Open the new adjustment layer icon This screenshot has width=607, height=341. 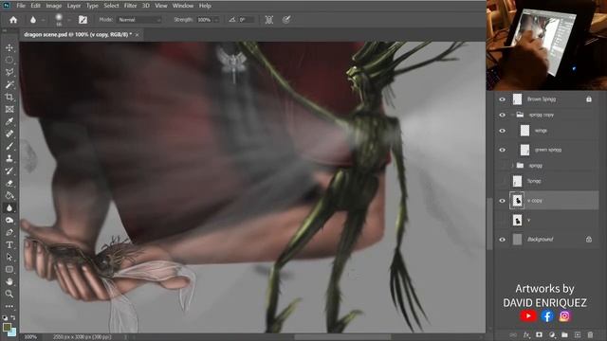(552, 334)
